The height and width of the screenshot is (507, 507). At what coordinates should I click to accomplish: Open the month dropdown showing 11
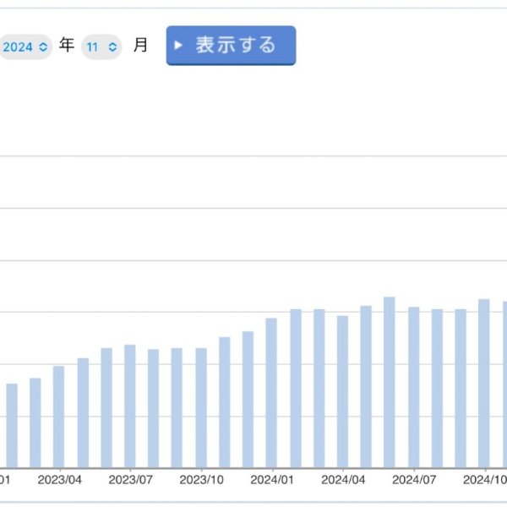[x=101, y=47]
